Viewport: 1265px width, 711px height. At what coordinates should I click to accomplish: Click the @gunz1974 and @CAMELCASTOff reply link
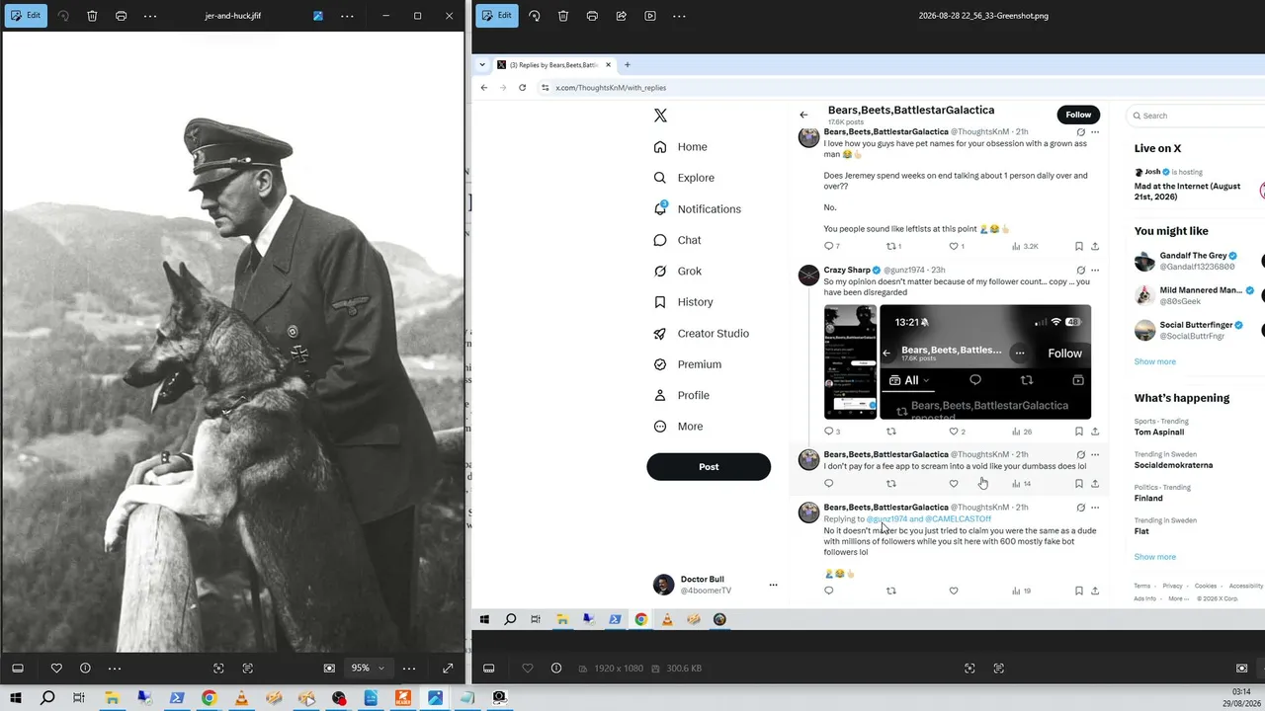[x=929, y=518]
